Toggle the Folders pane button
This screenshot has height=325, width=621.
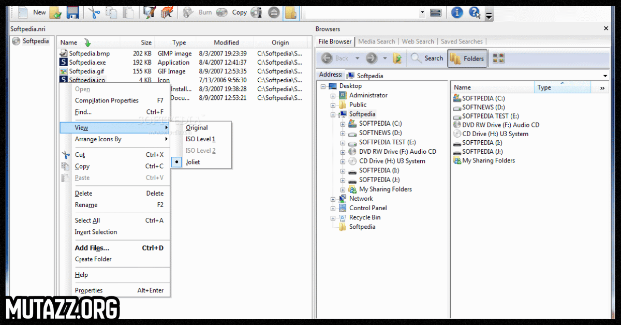coord(467,58)
